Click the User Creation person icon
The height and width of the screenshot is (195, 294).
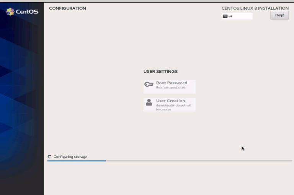149,103
